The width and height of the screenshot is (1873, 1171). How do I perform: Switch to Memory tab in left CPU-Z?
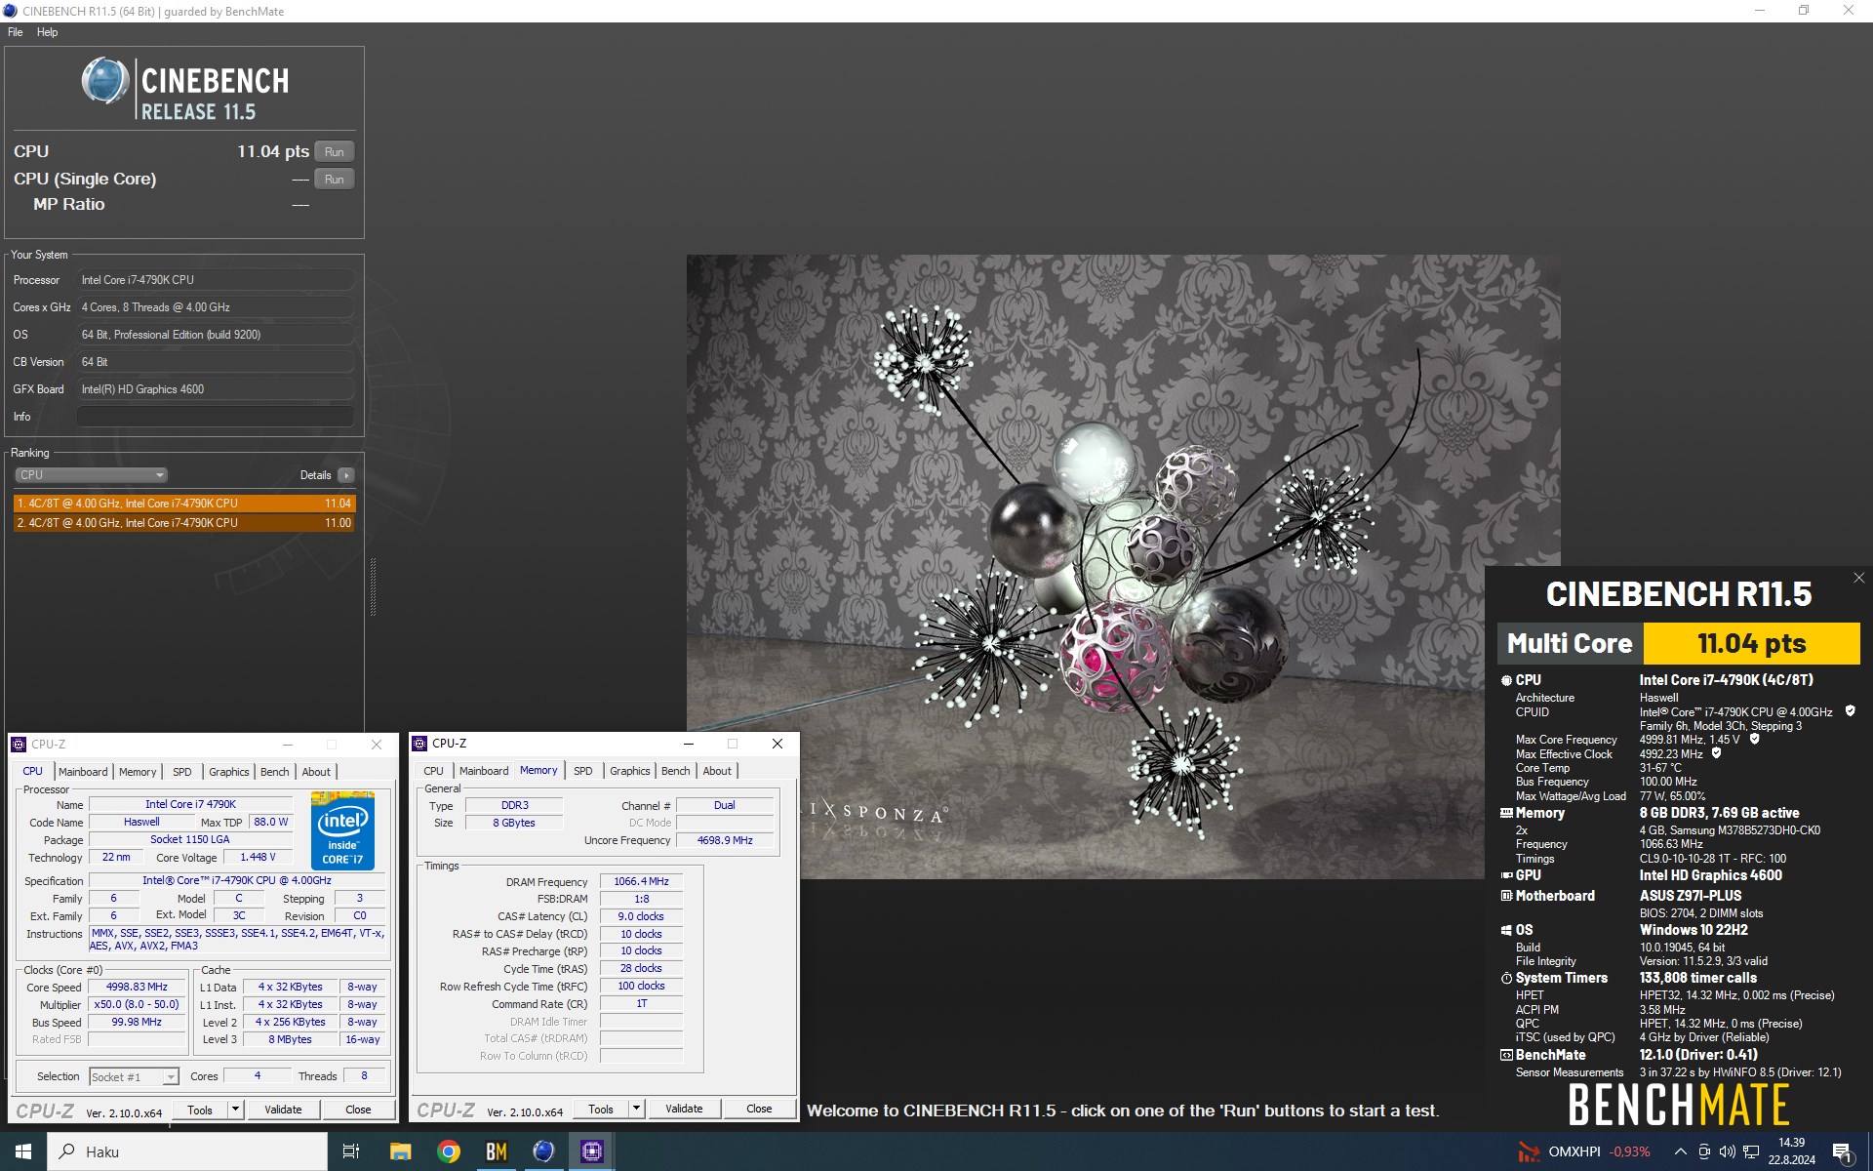[138, 772]
